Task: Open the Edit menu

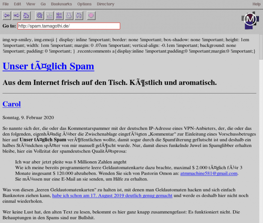Action: coord(17,4)
